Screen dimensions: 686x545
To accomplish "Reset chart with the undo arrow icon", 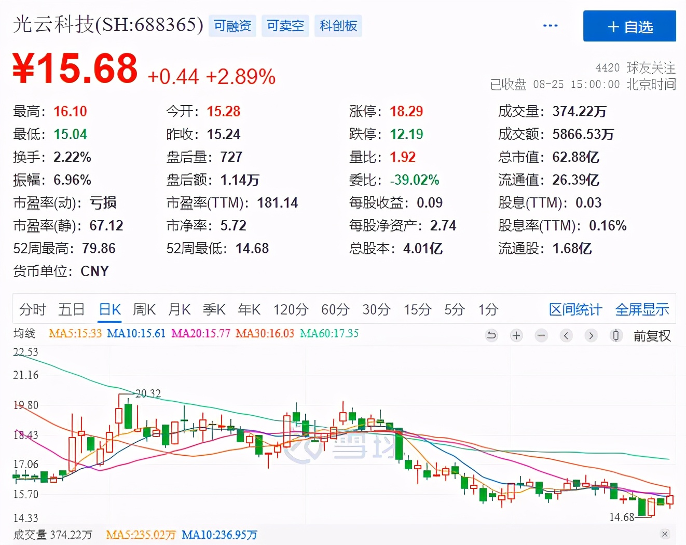I will coord(491,336).
